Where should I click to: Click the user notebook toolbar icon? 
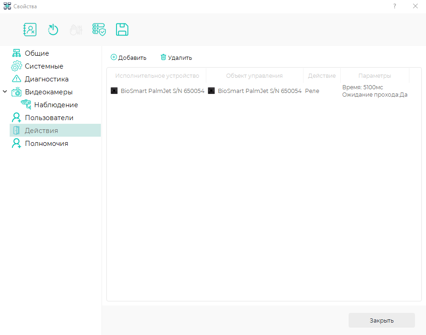(30, 29)
